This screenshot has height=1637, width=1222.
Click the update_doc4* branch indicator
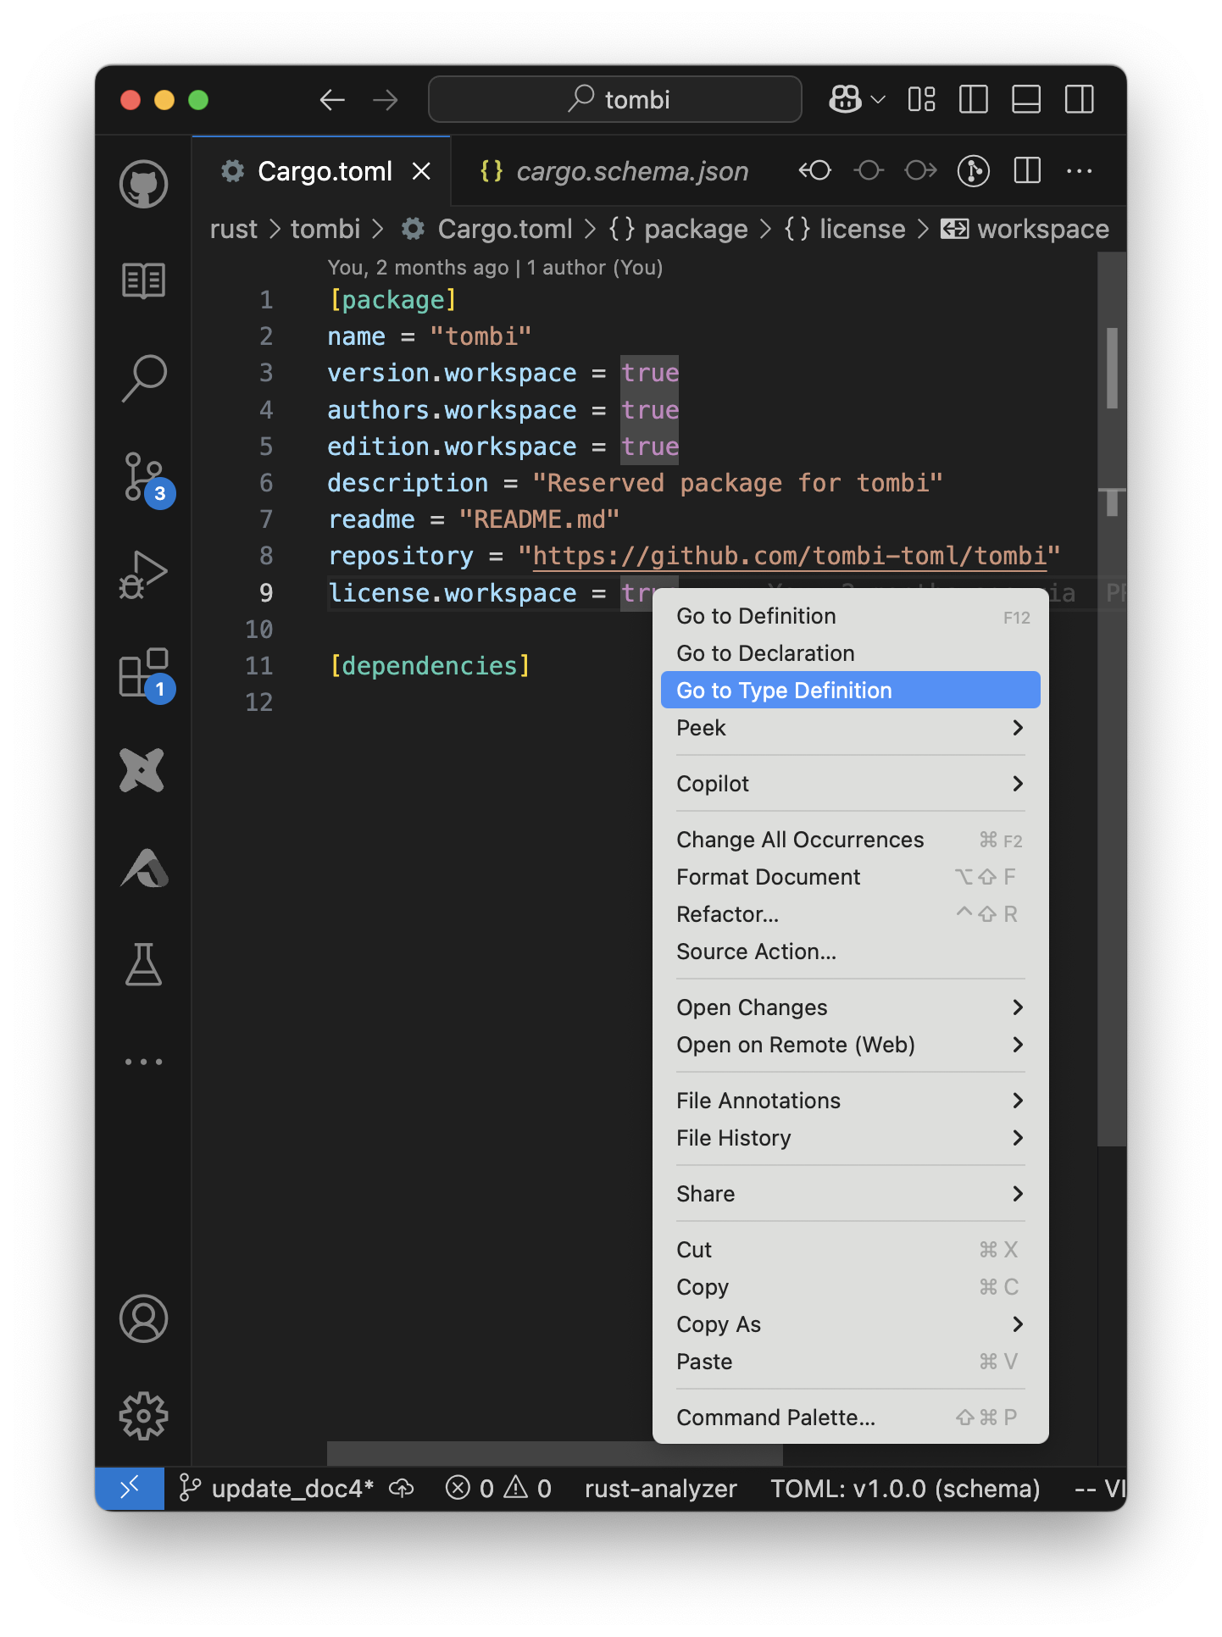point(276,1489)
